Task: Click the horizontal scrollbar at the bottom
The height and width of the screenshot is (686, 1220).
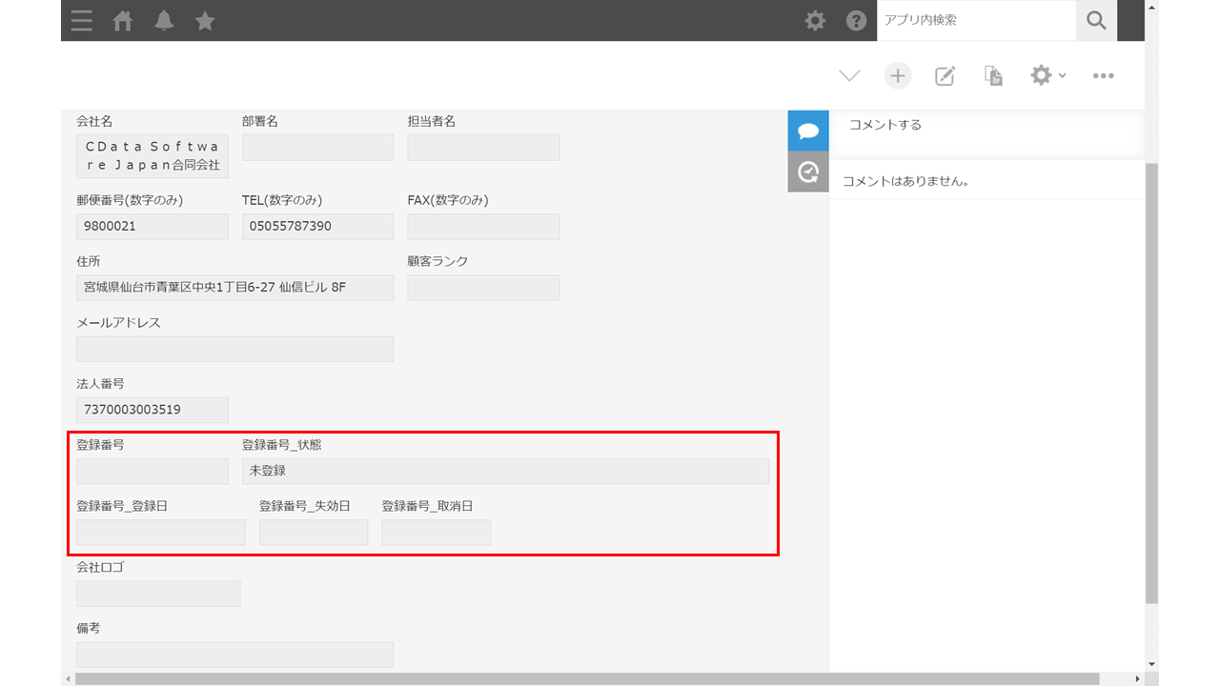Action: point(587,678)
